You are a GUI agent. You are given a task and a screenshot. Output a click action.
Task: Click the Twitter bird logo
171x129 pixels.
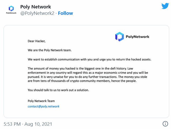pyautogui.click(x=165, y=6)
